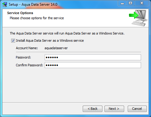Continue installation with the Next button

click(114, 109)
